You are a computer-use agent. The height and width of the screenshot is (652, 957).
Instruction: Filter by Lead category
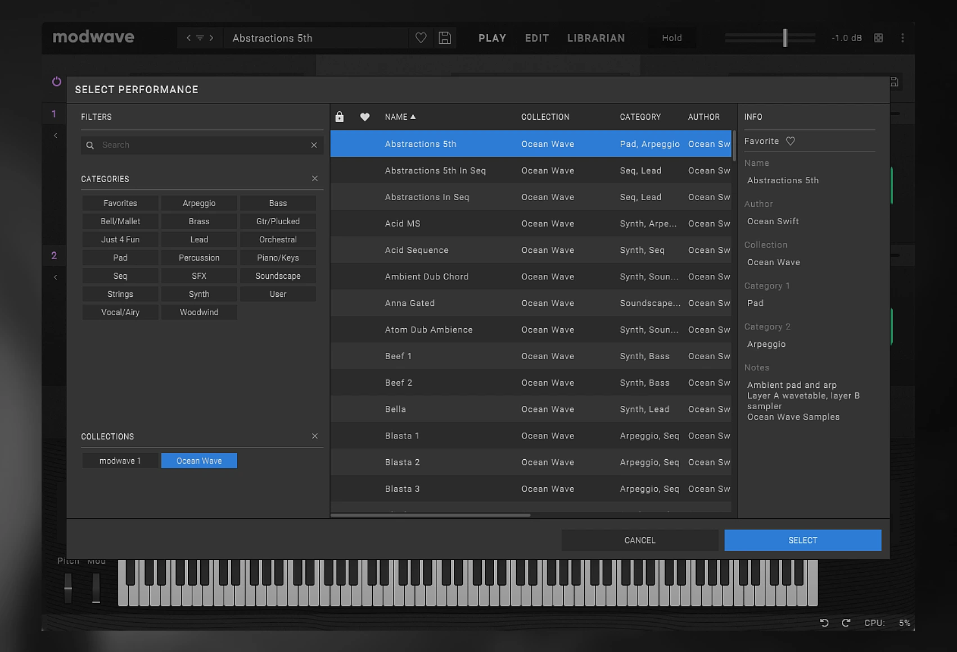click(199, 239)
